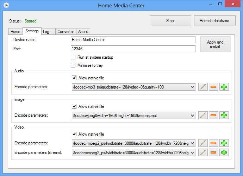Add a new Image encode parameters preset
This screenshot has width=243, height=176.
[x=224, y=115]
